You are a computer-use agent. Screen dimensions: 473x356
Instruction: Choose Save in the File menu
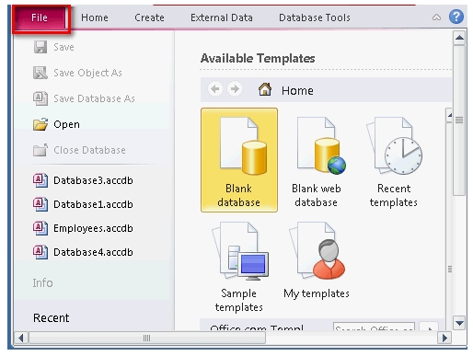pyautogui.click(x=63, y=47)
